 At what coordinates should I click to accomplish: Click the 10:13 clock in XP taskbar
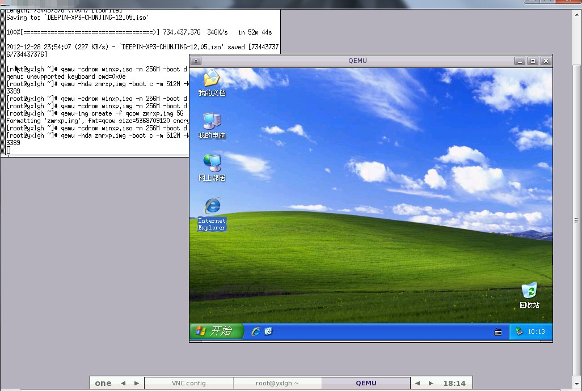coord(537,331)
